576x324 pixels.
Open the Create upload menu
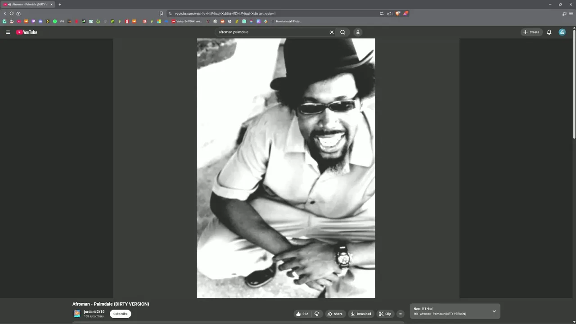pyautogui.click(x=531, y=32)
